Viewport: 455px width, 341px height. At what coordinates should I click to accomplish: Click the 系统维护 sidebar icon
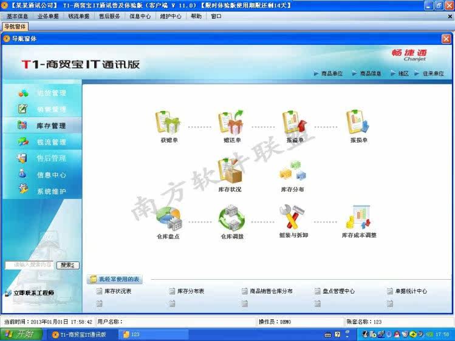23,189
